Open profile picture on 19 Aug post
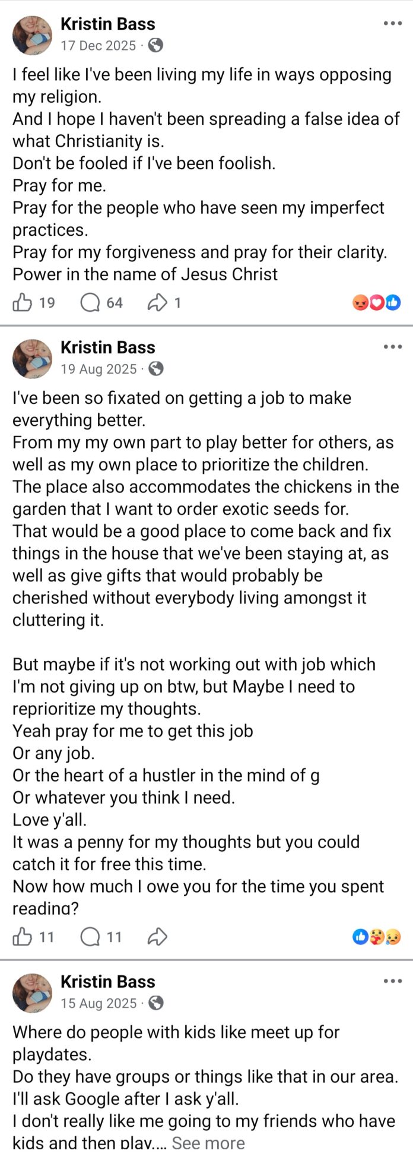This screenshot has width=413, height=1154. (32, 359)
